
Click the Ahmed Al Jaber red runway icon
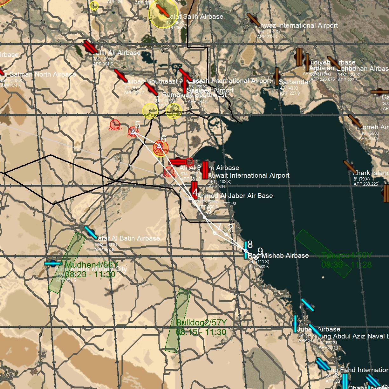(194, 191)
